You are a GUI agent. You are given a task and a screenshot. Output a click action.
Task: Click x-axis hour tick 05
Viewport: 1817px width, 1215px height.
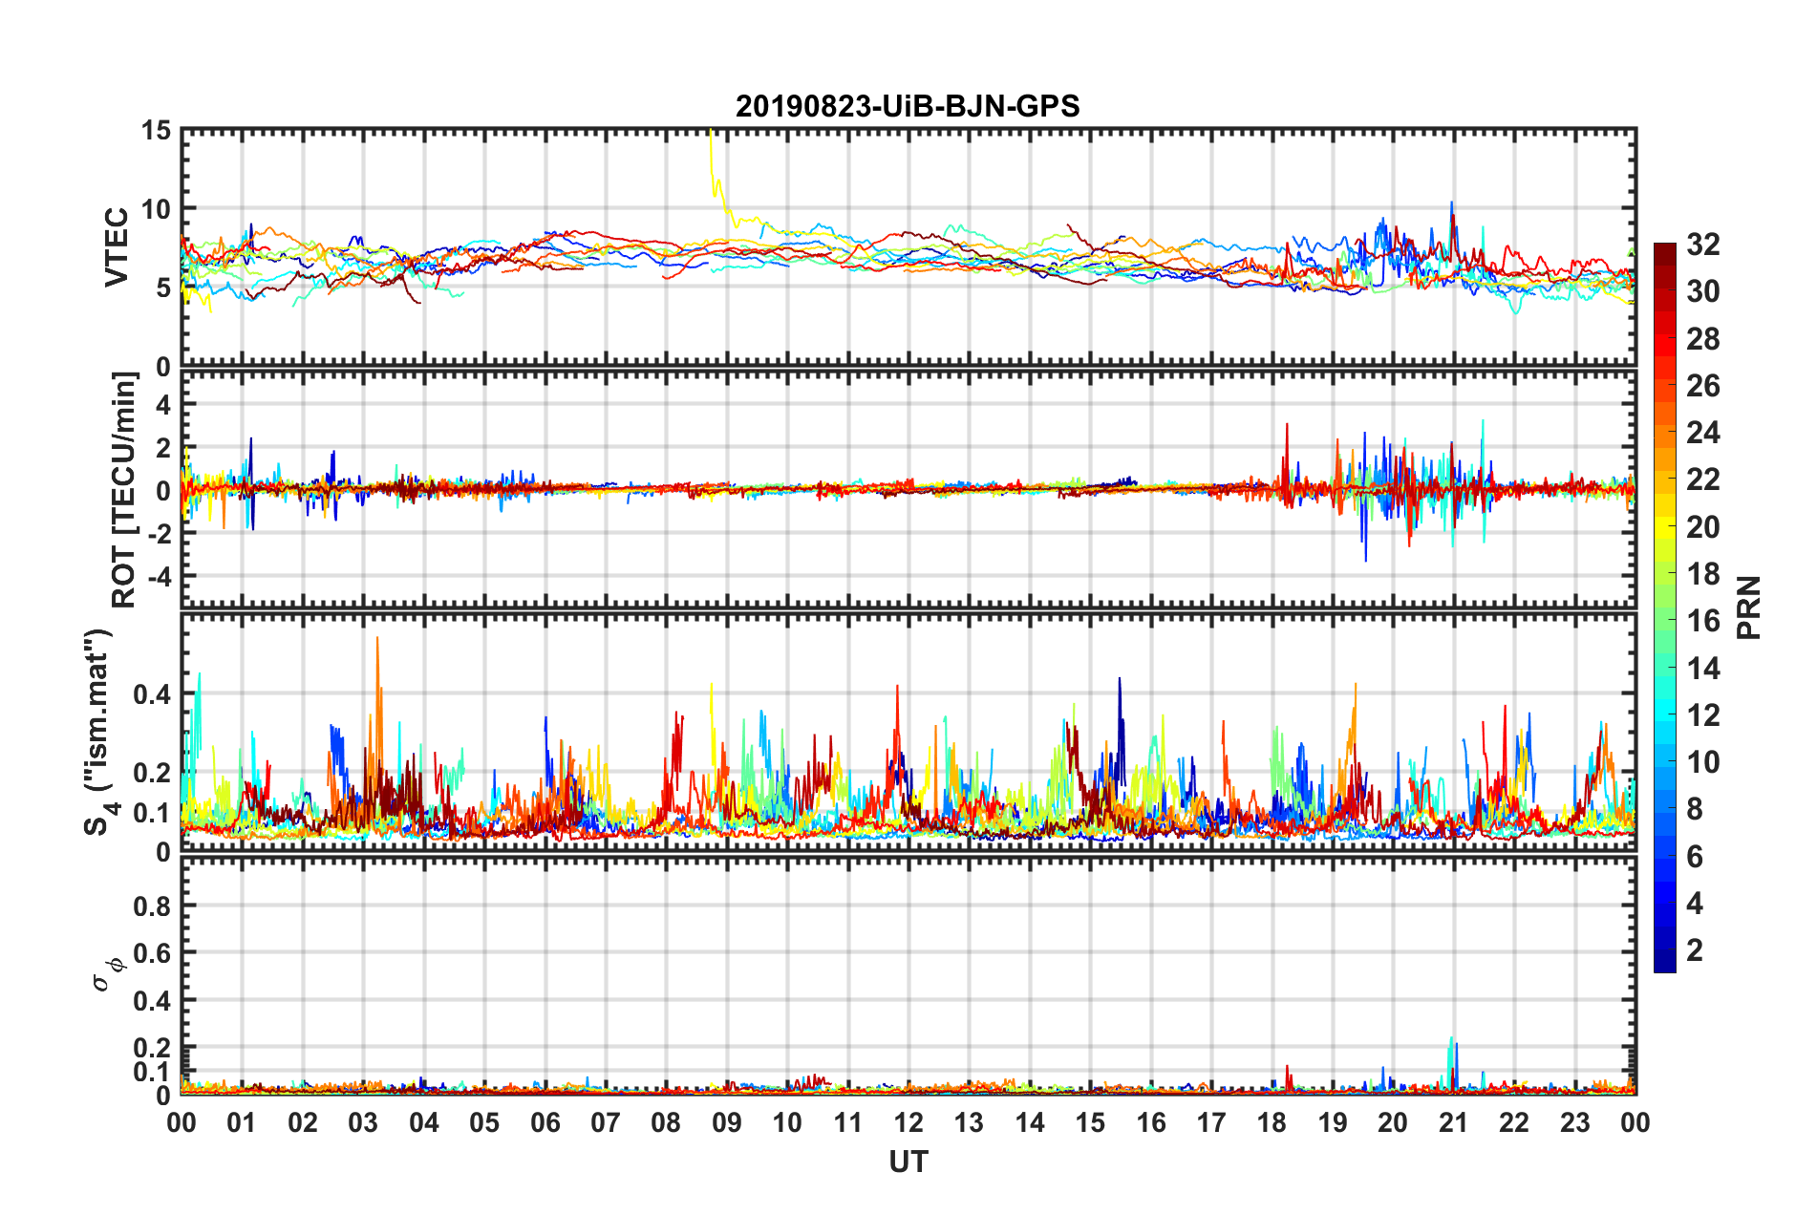pos(484,1122)
